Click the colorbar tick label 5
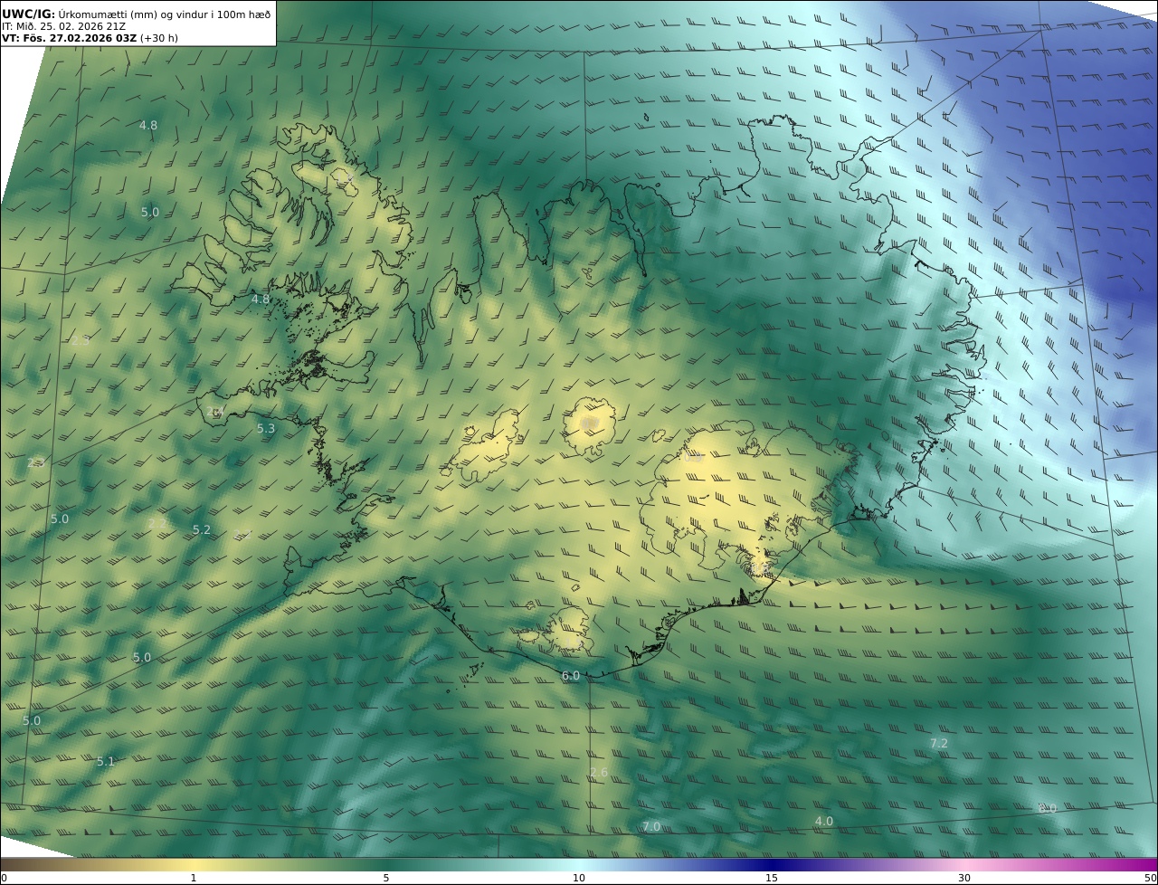The image size is (1158, 885). (x=386, y=879)
